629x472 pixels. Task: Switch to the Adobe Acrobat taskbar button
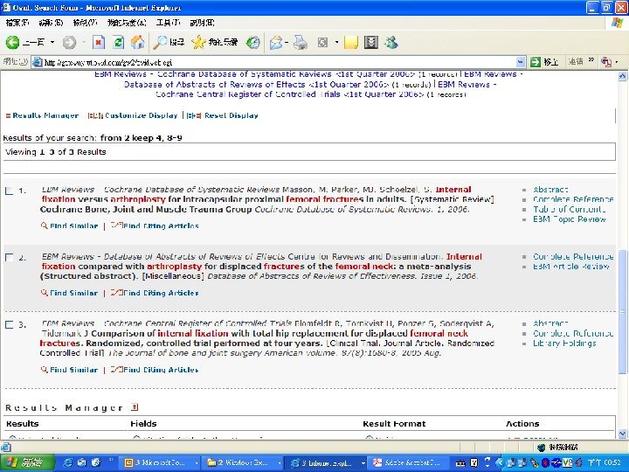(x=406, y=462)
